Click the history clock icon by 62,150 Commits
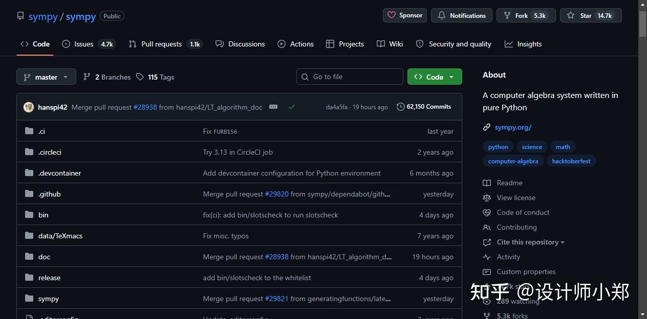647x319 pixels. 400,107
